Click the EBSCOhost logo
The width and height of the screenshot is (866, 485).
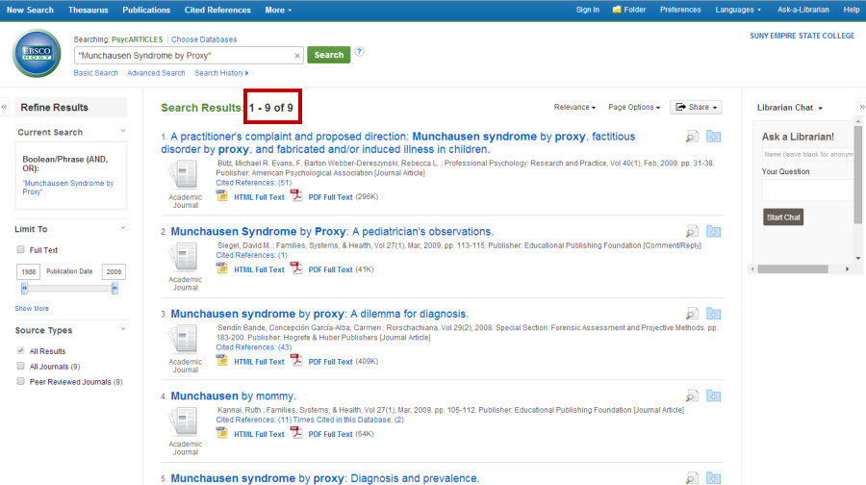(x=37, y=54)
